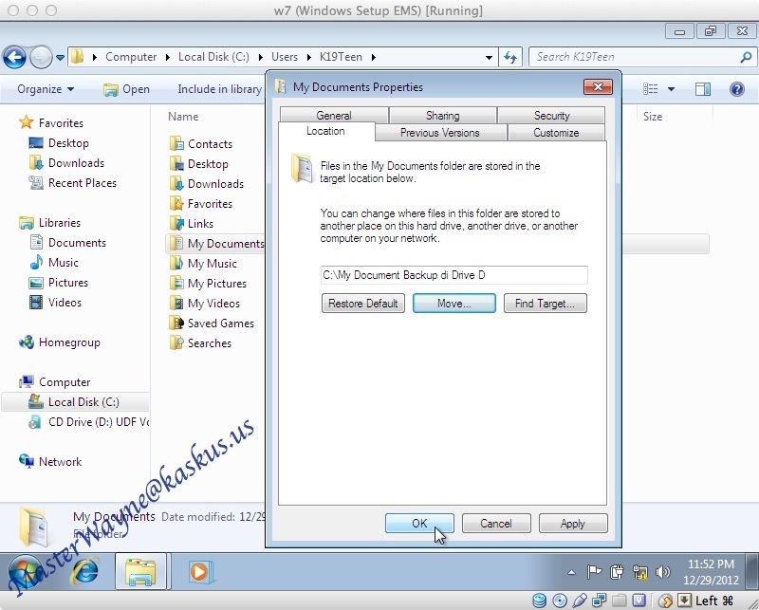759x610 pixels.
Task: Select the My Music folder icon
Action: click(x=176, y=263)
